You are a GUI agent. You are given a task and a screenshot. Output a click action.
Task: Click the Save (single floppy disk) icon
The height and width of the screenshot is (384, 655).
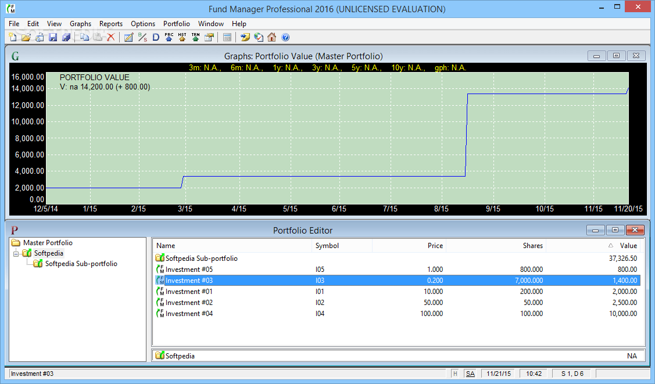tap(53, 38)
